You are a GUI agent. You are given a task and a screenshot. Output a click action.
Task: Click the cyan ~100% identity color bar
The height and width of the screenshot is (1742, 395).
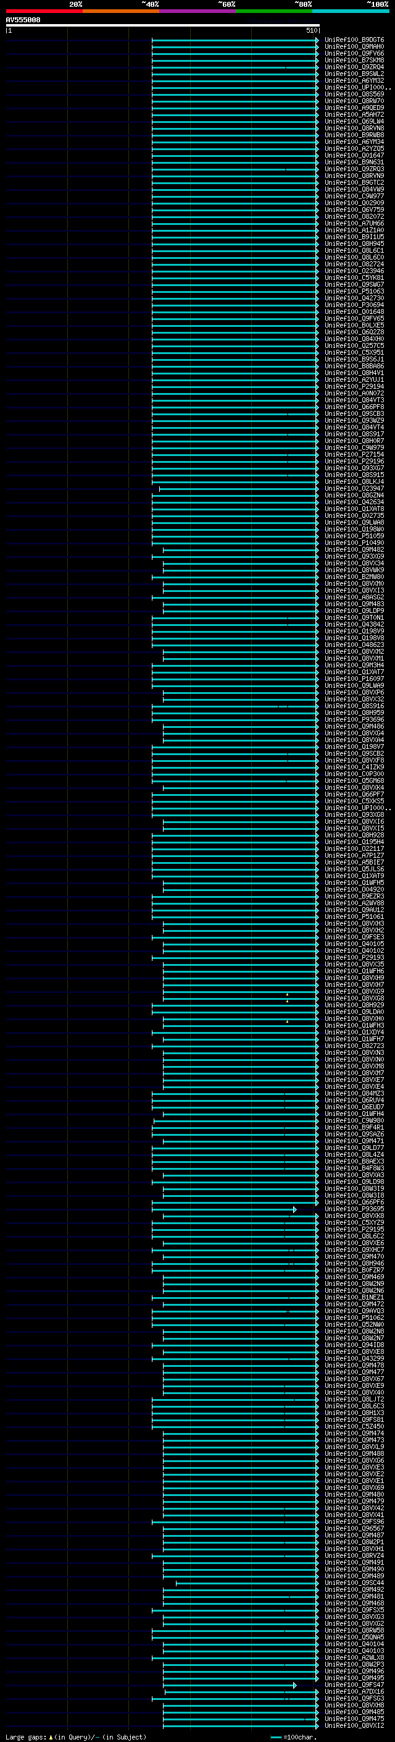[x=351, y=11]
